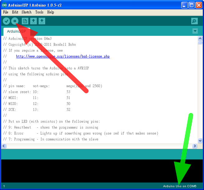Maximize the Arduino window
This screenshot has height=190, width=204.
point(192,5)
